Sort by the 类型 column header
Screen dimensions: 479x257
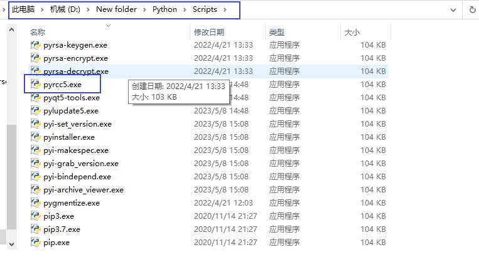(x=277, y=31)
